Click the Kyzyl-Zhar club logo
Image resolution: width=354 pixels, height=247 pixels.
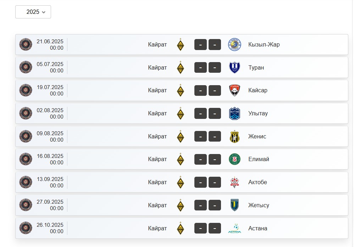(234, 44)
